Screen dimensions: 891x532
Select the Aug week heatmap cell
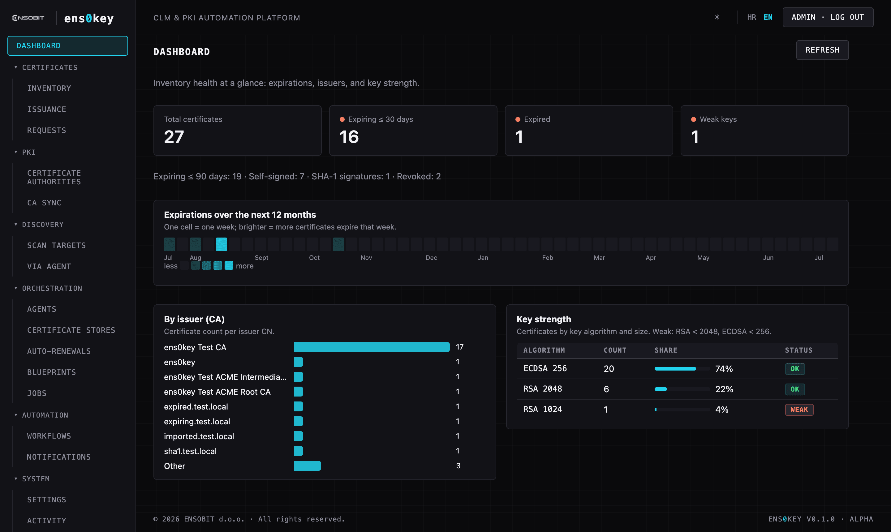[x=196, y=244]
